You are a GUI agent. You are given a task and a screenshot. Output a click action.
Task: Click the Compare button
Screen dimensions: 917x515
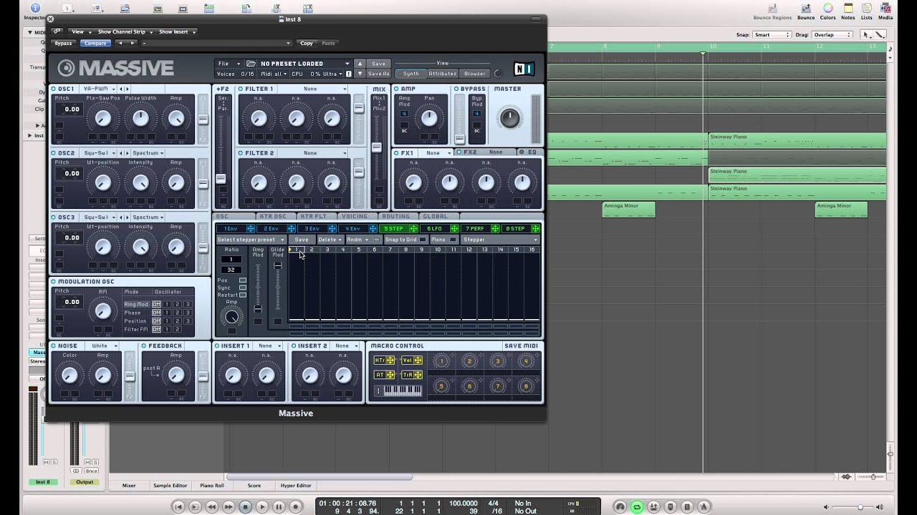click(x=95, y=44)
